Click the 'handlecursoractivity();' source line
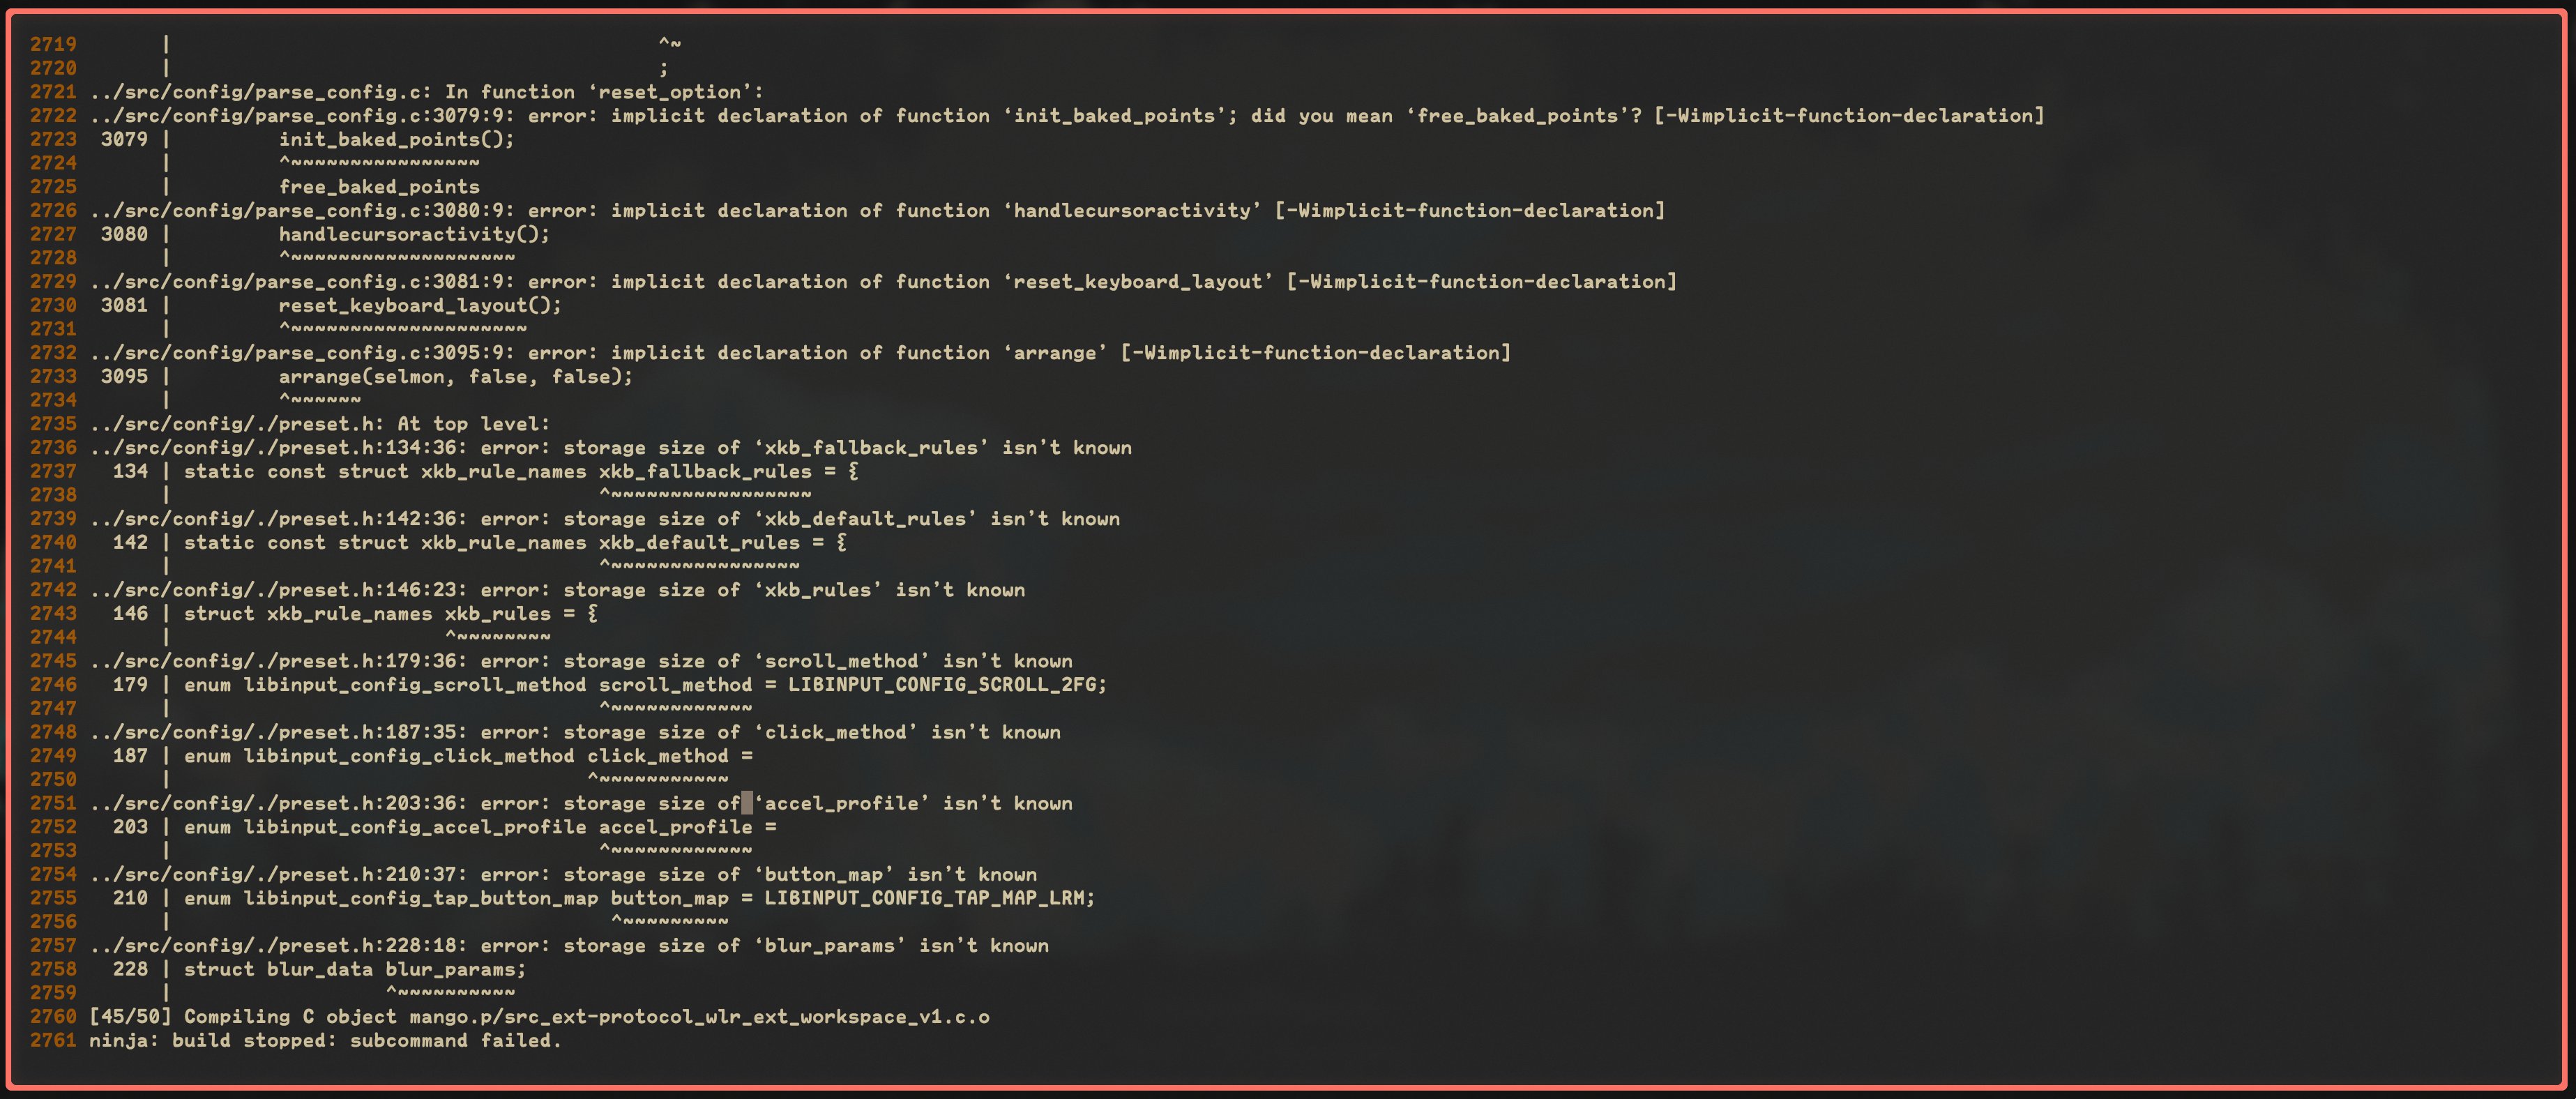This screenshot has height=1099, width=2576. coord(414,235)
